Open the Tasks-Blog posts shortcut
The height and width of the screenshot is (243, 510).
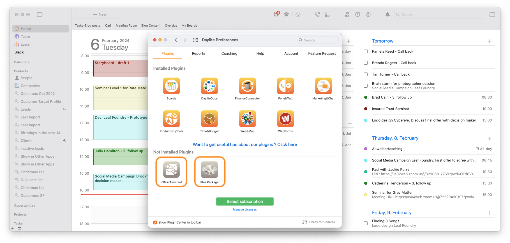pyautogui.click(x=87, y=25)
